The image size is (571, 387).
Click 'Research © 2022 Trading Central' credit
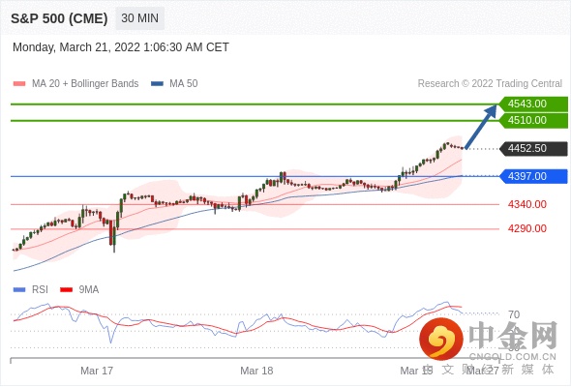click(490, 84)
